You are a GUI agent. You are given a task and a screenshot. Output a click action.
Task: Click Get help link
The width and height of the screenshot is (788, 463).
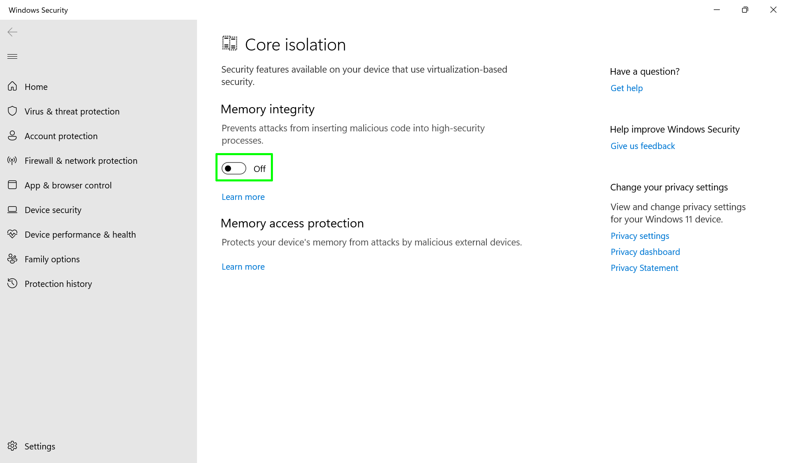[627, 88]
